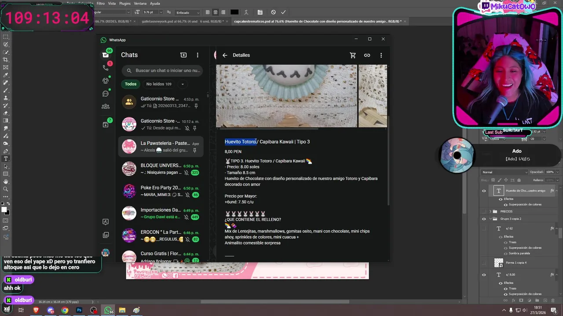Viewport: 563px width, 316px height.
Task: Open WhatsApp Status updates icon
Action: (106, 81)
